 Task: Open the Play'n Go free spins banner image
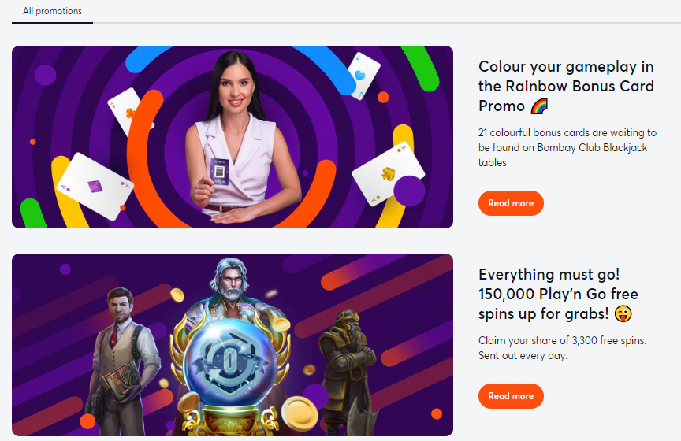[x=233, y=345]
